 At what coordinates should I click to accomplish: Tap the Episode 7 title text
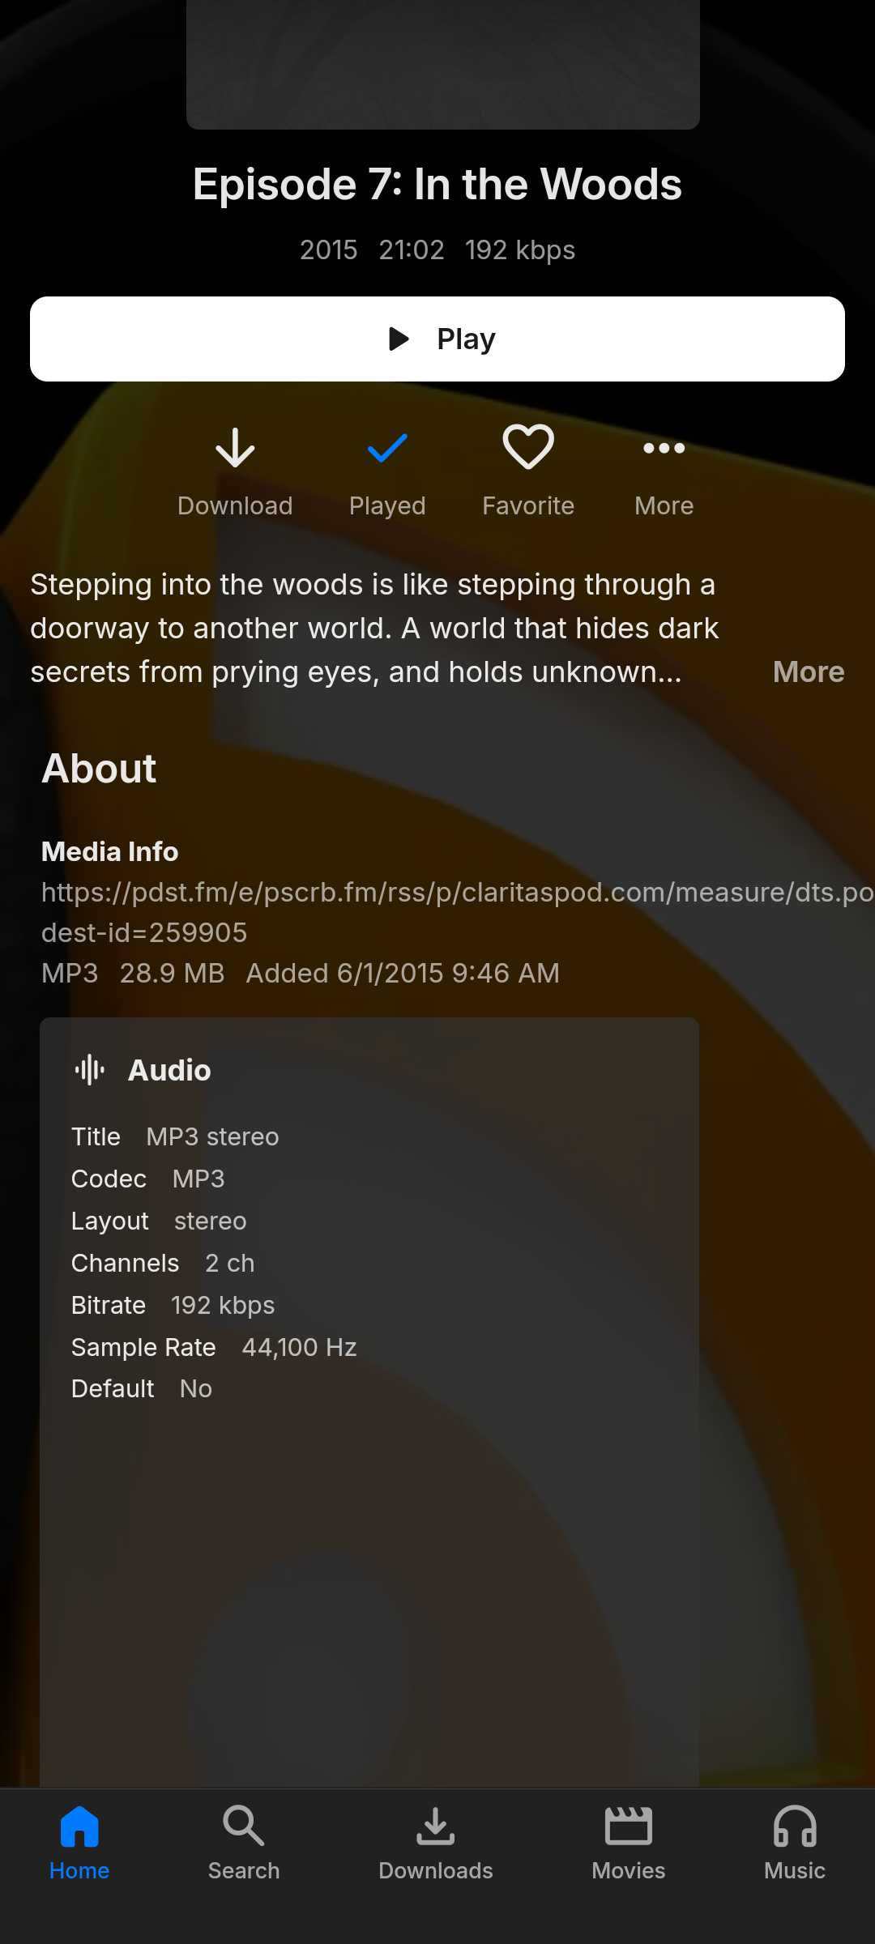pos(437,185)
